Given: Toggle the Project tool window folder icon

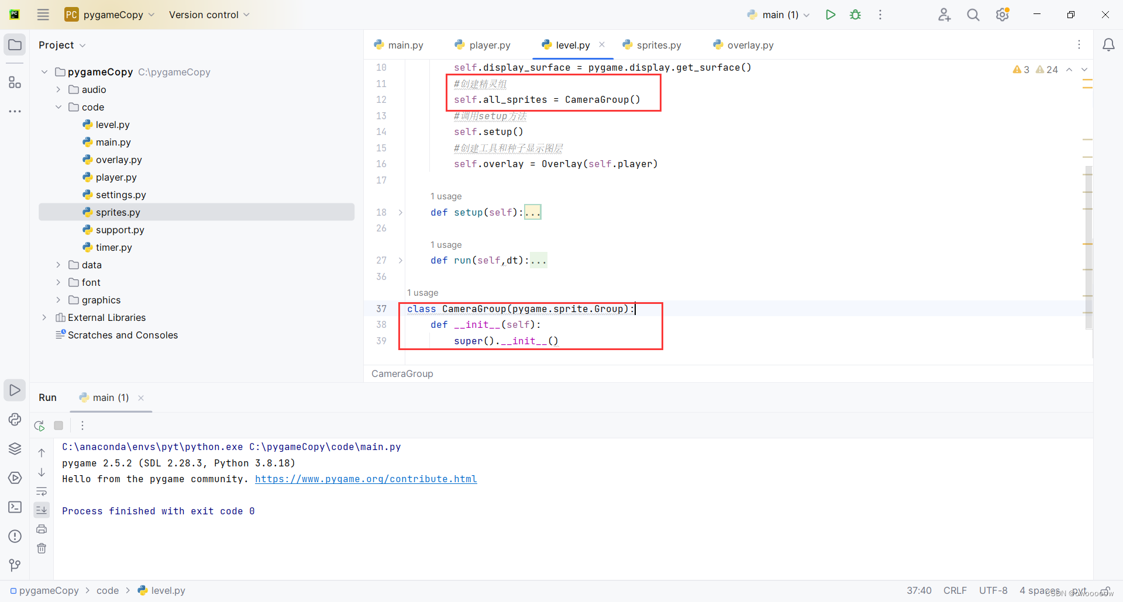Looking at the screenshot, I should click(15, 45).
